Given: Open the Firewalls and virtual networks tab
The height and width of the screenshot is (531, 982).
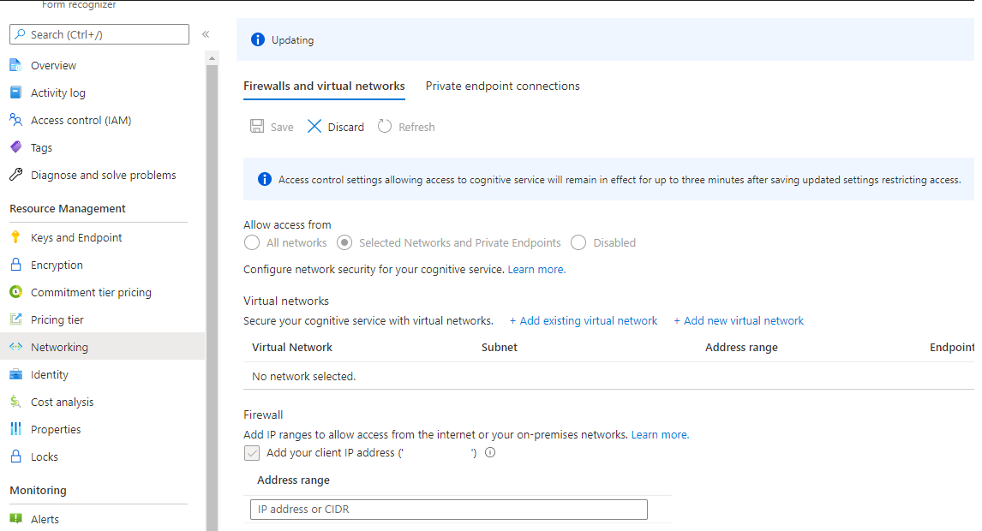Looking at the screenshot, I should (x=324, y=86).
